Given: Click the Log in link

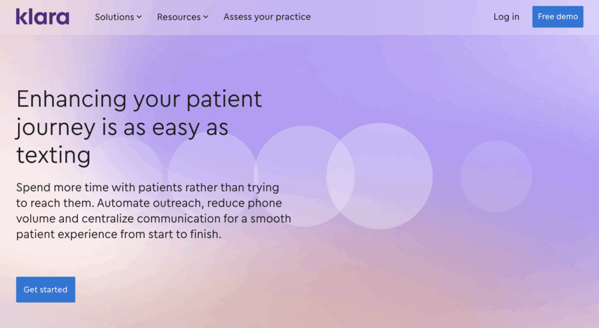Looking at the screenshot, I should pyautogui.click(x=506, y=17).
